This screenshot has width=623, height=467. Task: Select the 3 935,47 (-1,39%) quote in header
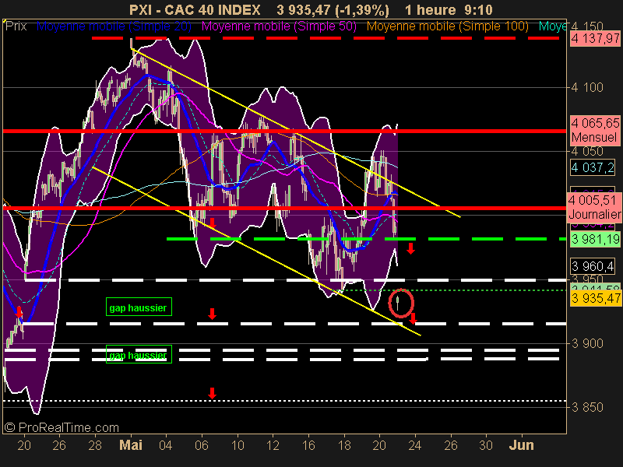tap(333, 10)
